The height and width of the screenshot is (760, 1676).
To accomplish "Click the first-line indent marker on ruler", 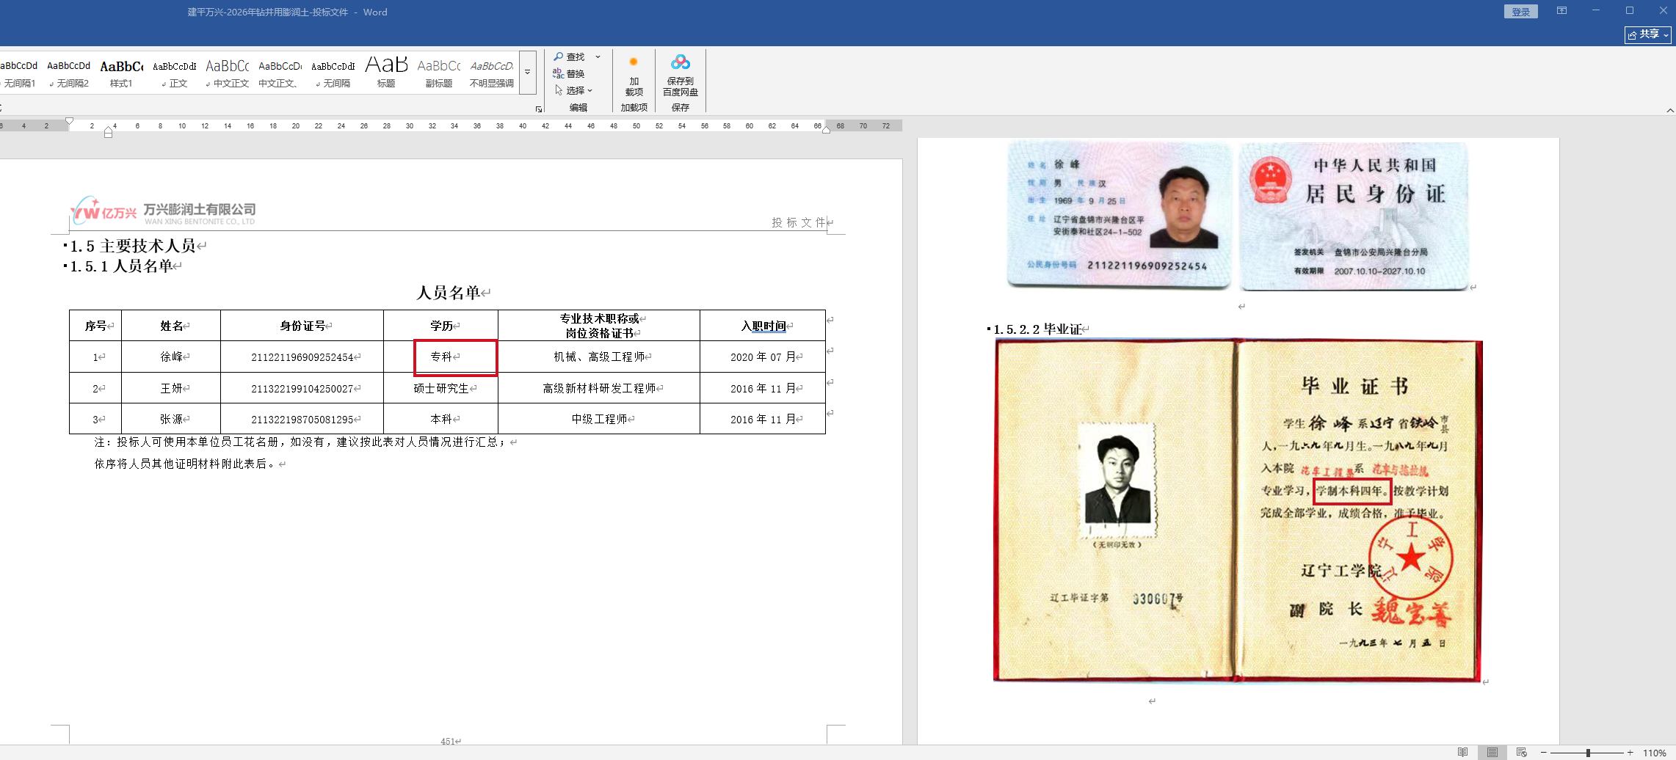I will [69, 121].
